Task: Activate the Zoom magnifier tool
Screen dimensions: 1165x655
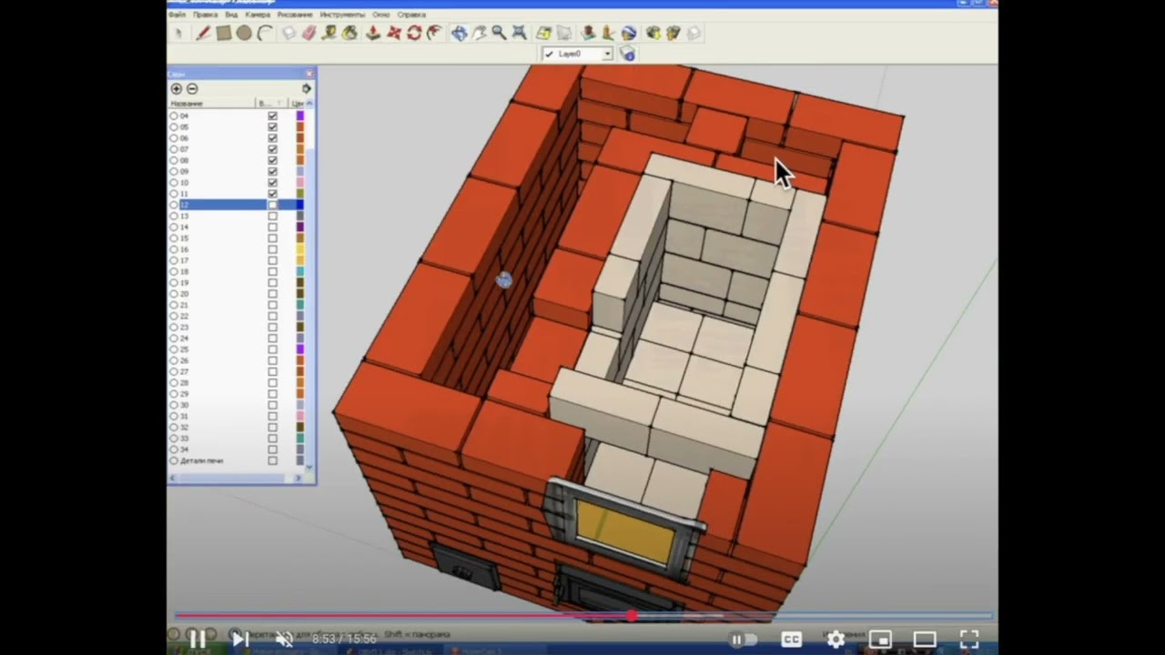Action: point(499,33)
